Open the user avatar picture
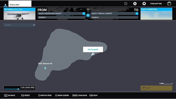This screenshot has width=176, height=99. point(169,4)
